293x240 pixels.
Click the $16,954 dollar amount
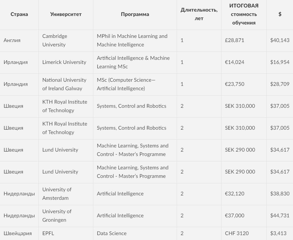[x=280, y=62]
